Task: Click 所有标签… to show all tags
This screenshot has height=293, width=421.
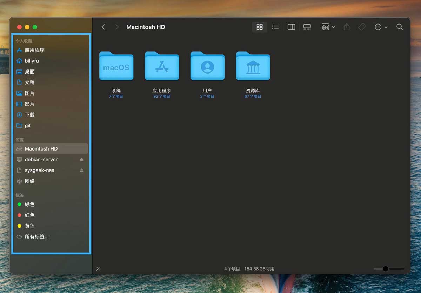Action: [x=36, y=237]
